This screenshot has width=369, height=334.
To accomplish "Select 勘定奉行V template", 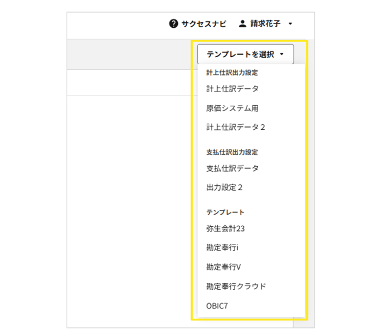I will (224, 267).
